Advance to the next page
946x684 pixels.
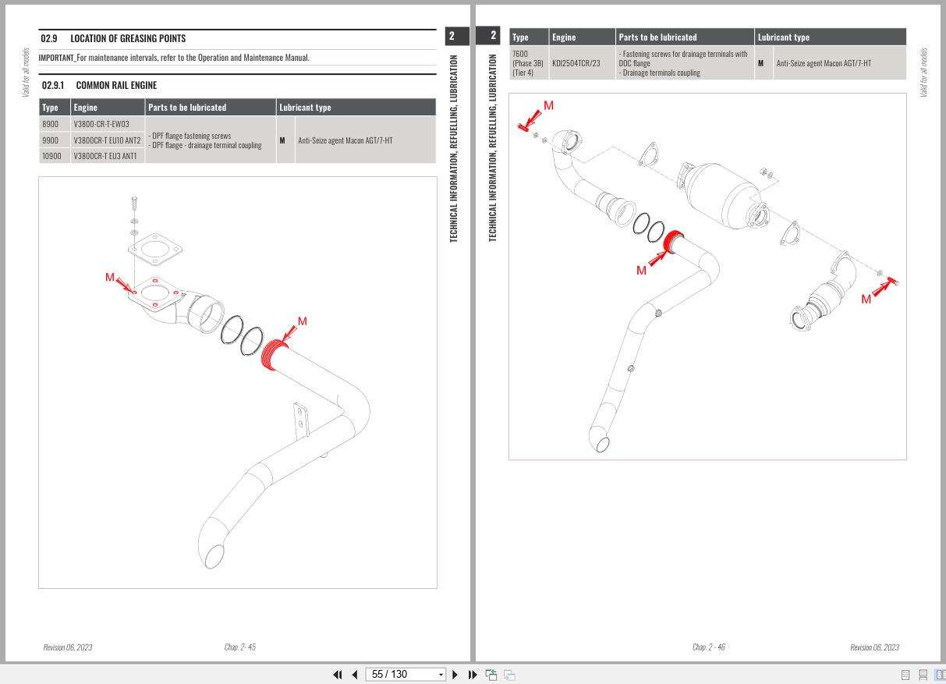click(x=455, y=674)
